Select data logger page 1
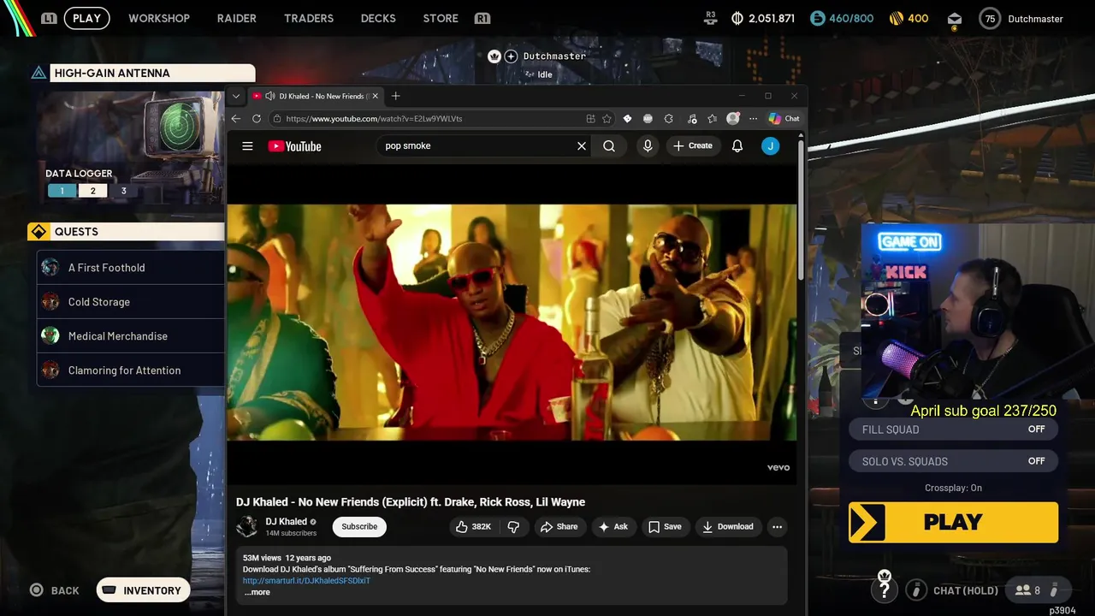 tap(62, 191)
